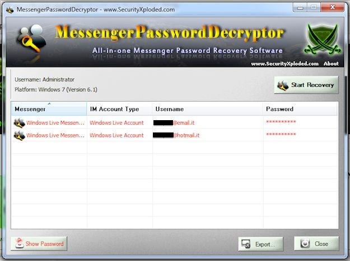Open the About link in banner
The image size is (350, 261).
click(x=331, y=64)
